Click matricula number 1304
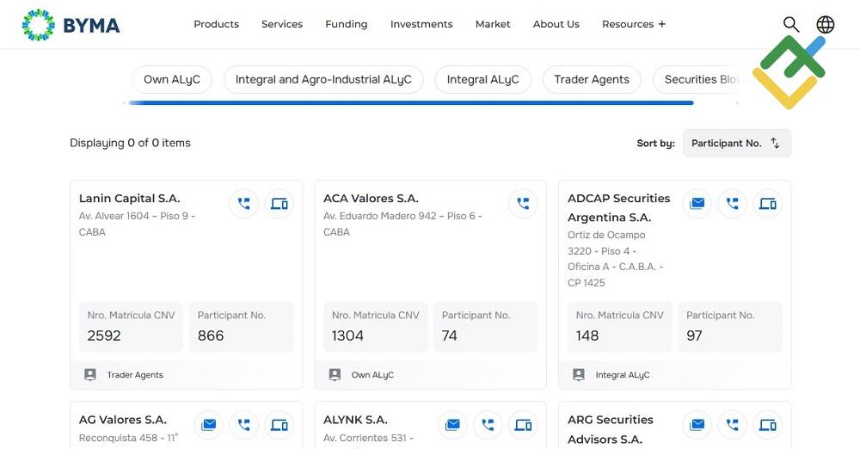Image resolution: width=860 pixels, height=449 pixels. point(347,335)
